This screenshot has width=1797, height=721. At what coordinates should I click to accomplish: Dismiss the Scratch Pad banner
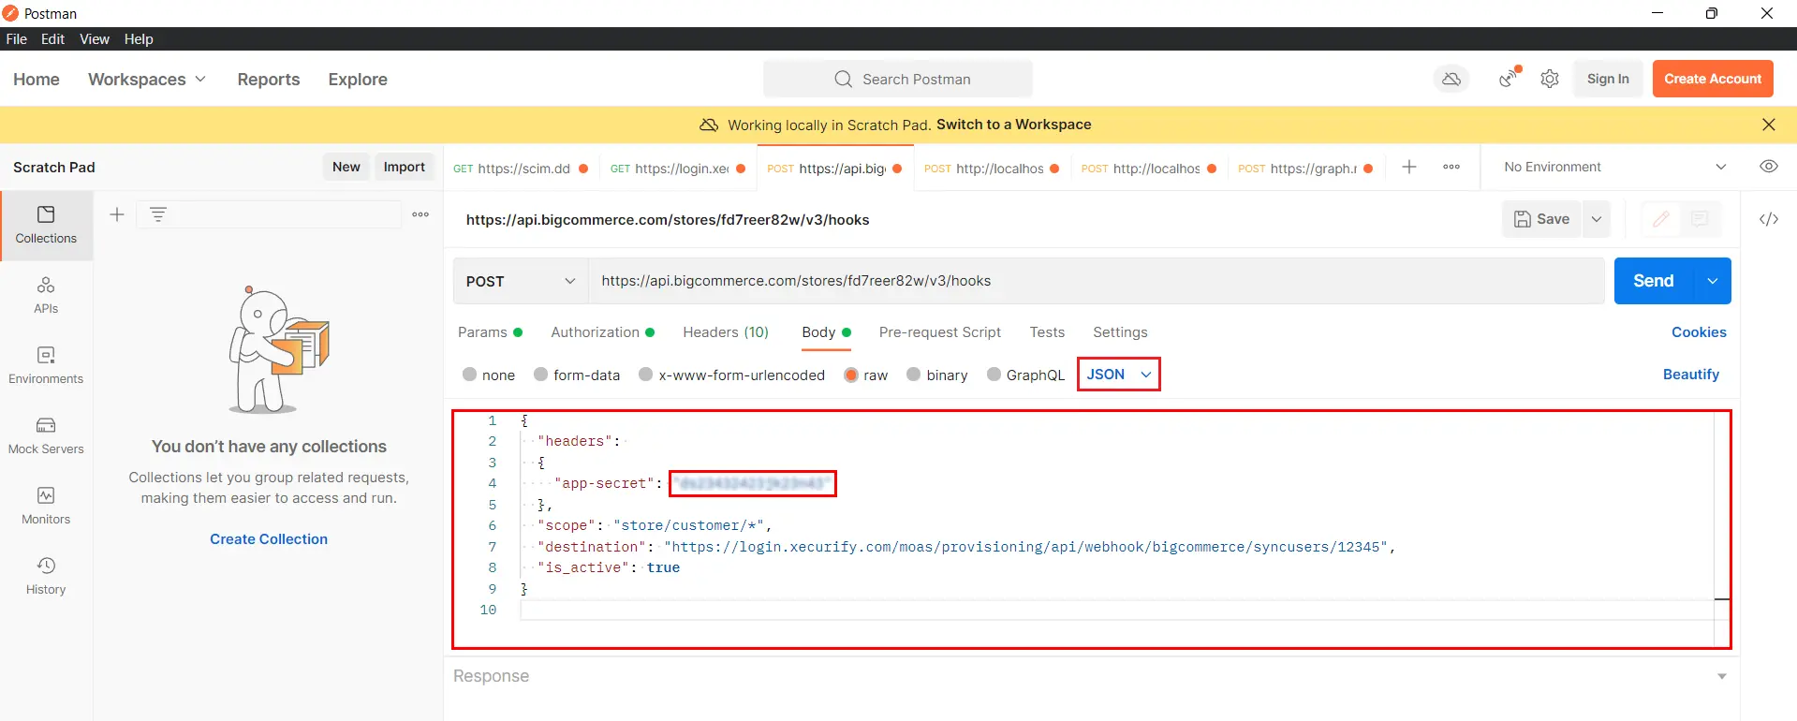[x=1769, y=125]
